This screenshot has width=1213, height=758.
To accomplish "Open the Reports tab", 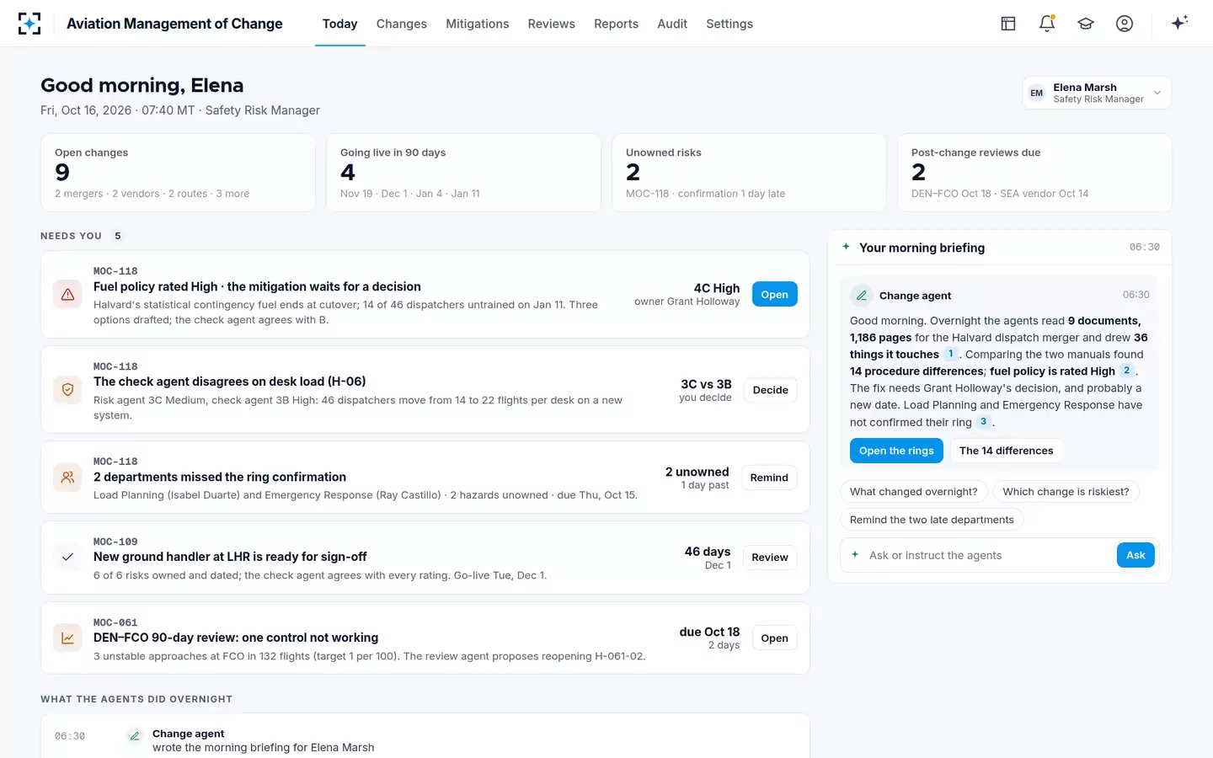I will [x=616, y=24].
